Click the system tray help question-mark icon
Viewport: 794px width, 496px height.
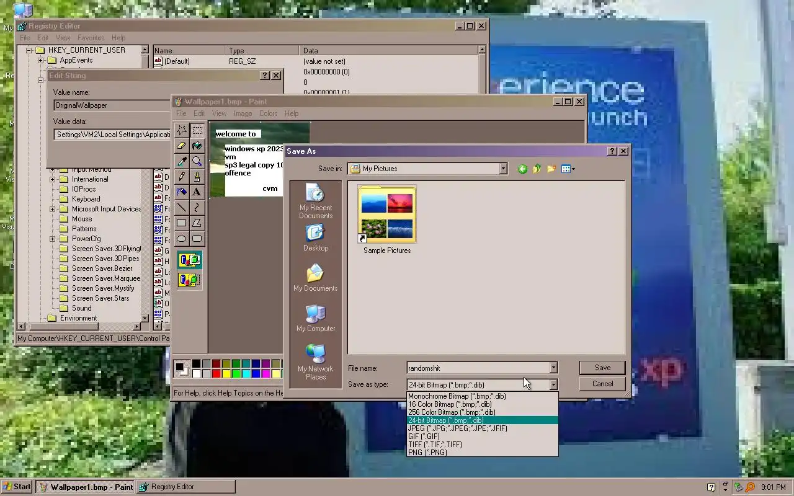point(711,487)
